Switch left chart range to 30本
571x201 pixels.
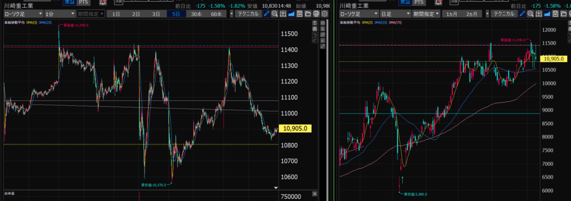(196, 14)
